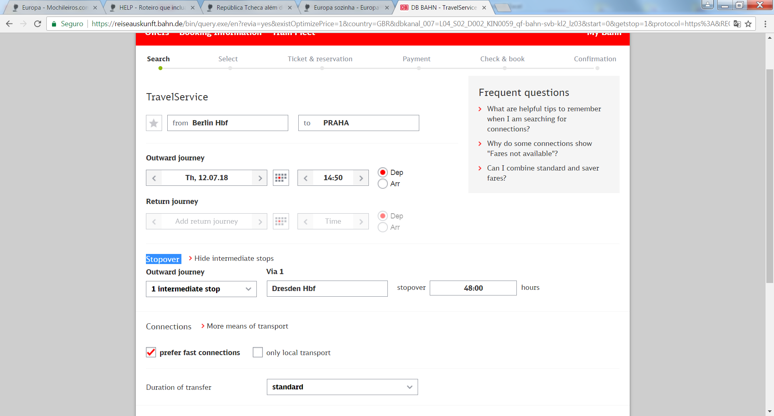Decrease the 14:50 departure time
The image size is (774, 416).
(x=306, y=178)
